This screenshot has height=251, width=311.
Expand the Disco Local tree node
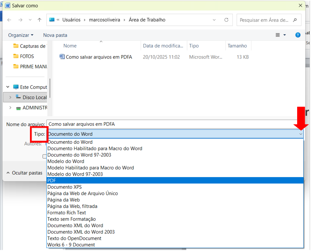(10, 97)
